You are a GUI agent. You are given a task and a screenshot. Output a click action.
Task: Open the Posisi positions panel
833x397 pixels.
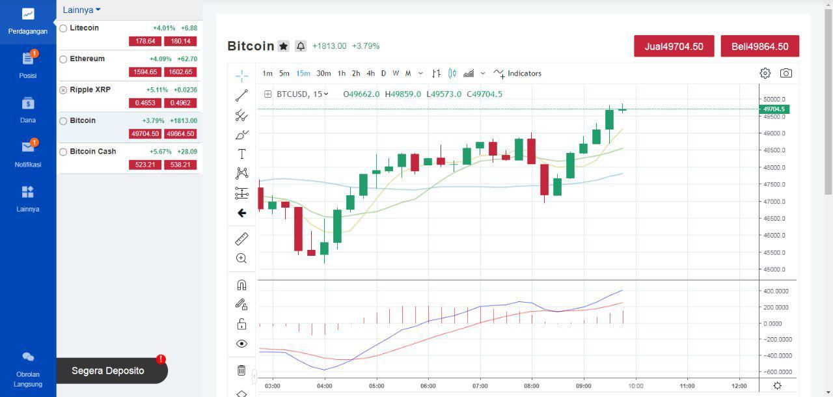pos(28,66)
